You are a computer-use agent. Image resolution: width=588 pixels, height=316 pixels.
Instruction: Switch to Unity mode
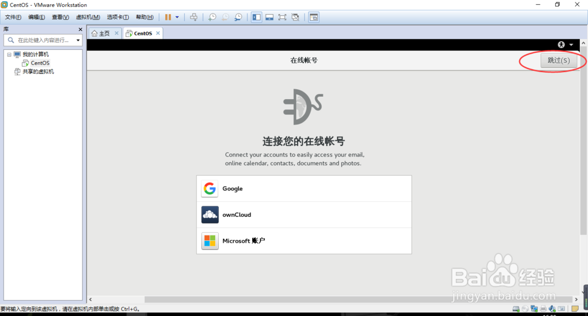point(295,17)
